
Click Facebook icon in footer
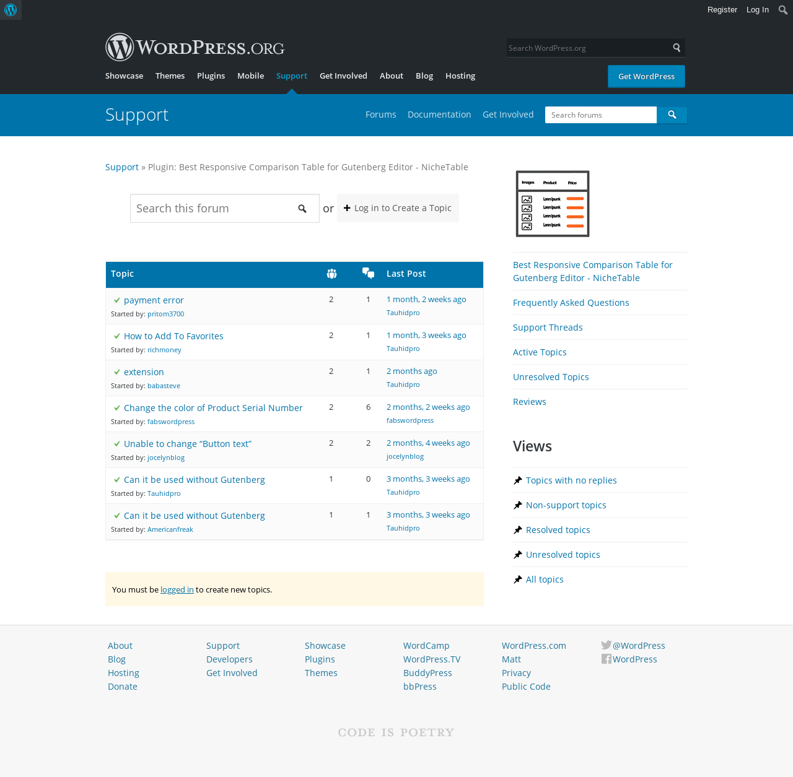tap(607, 659)
